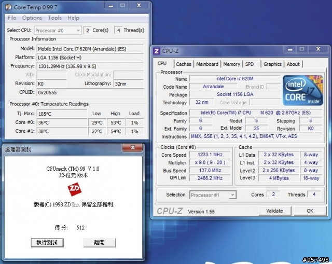The width and height of the screenshot is (332, 264).
Task: Switch to the Memory tab
Action: 231,64
